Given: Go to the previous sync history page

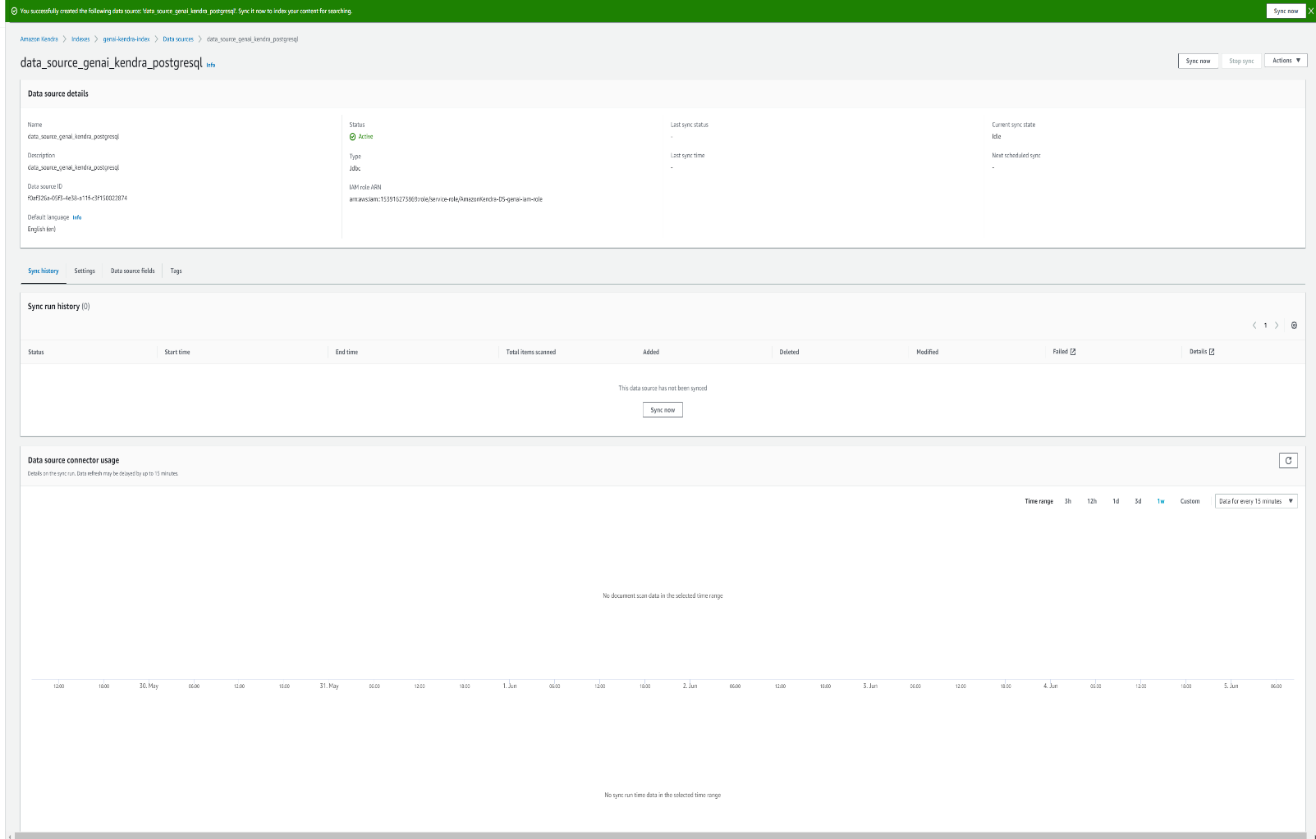Looking at the screenshot, I should click(1254, 325).
